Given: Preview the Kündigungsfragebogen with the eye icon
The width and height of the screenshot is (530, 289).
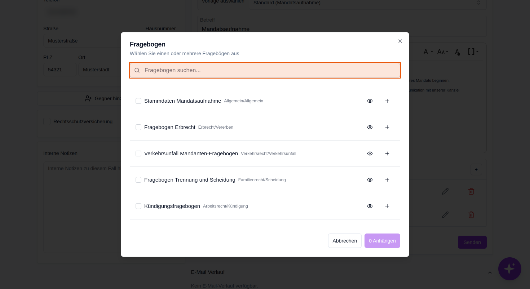Looking at the screenshot, I should click(370, 206).
